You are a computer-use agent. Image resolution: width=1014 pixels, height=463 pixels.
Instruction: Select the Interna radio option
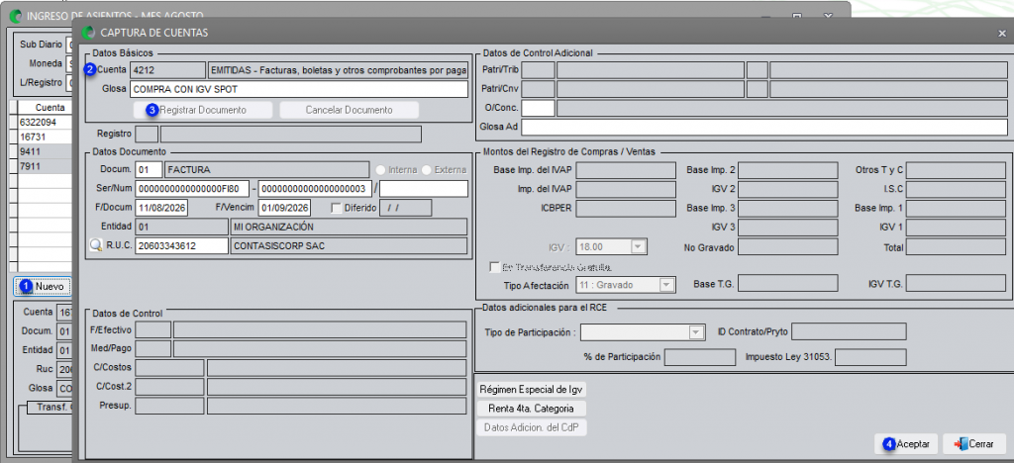click(x=381, y=170)
